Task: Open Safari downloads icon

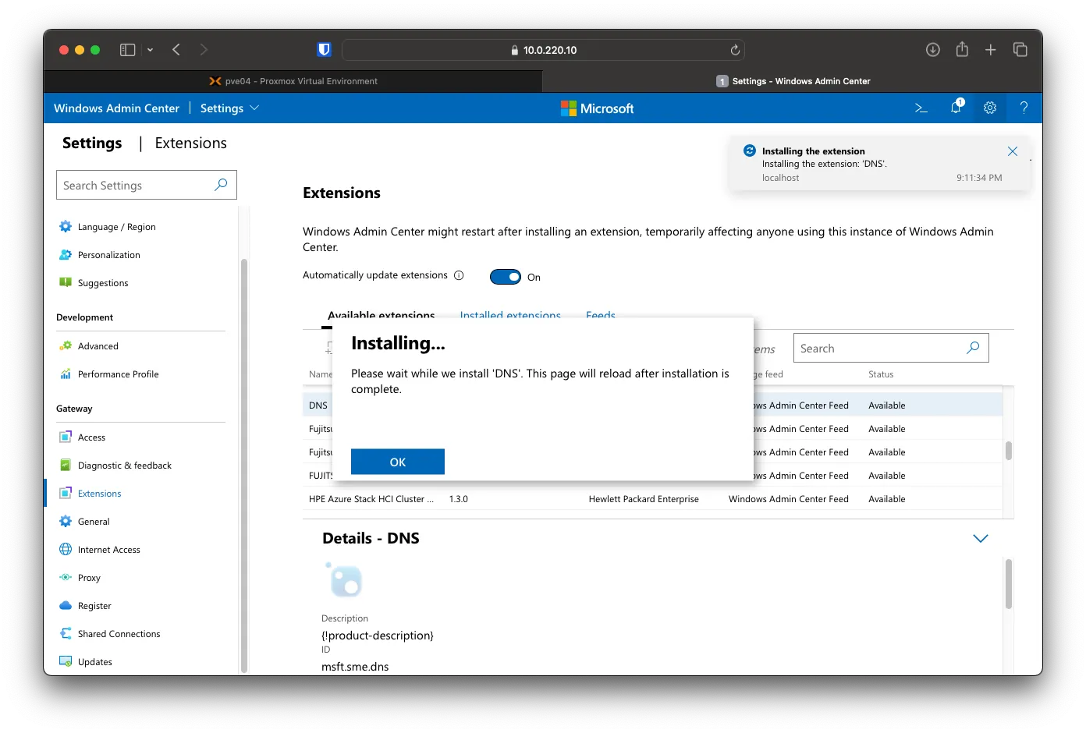Action: tap(933, 50)
